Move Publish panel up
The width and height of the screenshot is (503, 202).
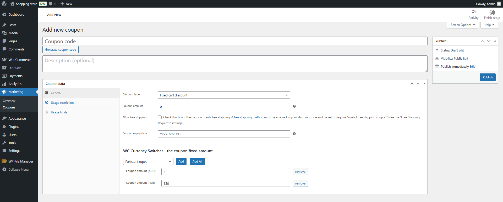pyautogui.click(x=483, y=41)
